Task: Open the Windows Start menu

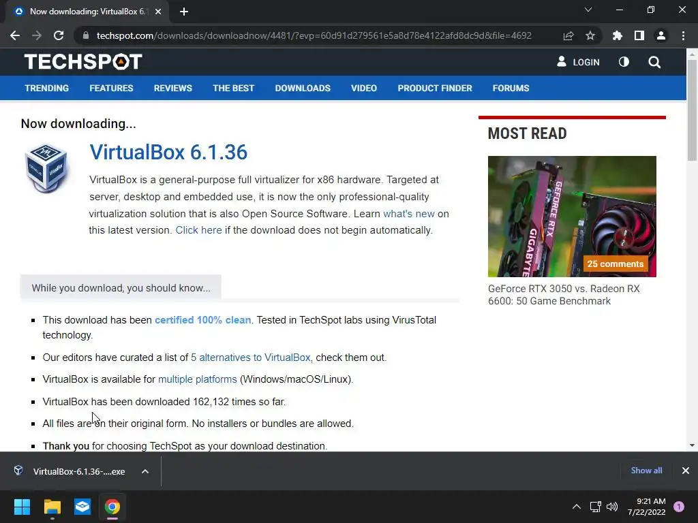Action: coord(22,507)
